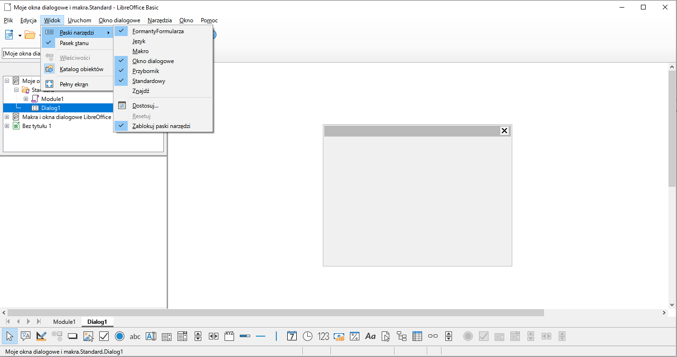Pick the abc Label field tool
677x357 pixels.
click(135, 336)
